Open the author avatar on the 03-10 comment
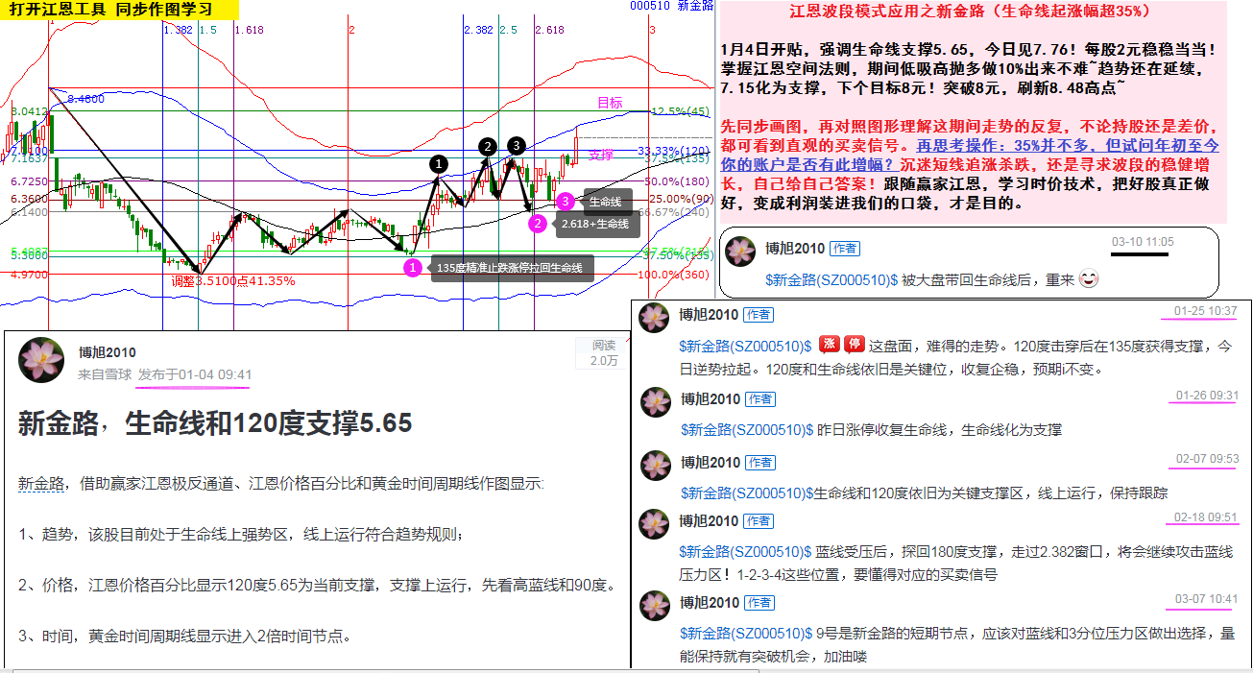 click(741, 252)
